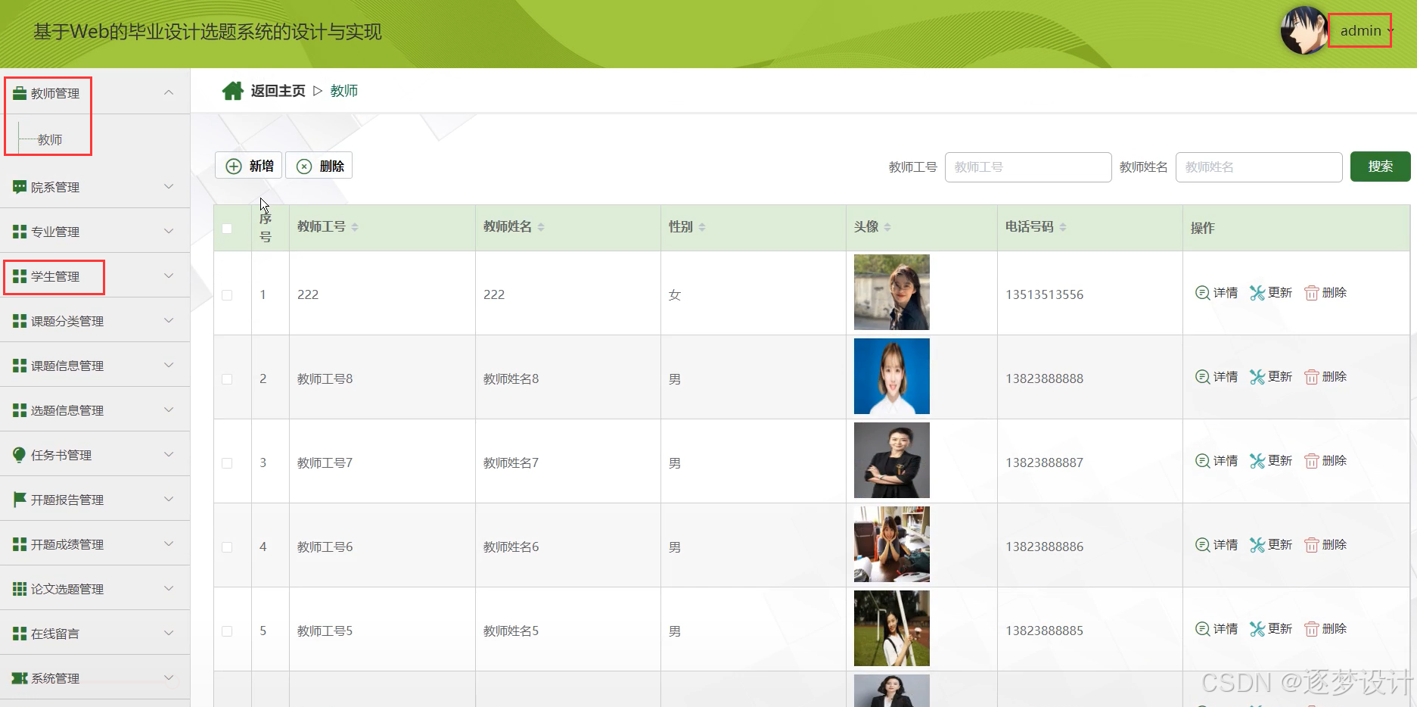This screenshot has width=1417, height=707.
Task: Open the admin account dropdown
Action: (x=1366, y=31)
